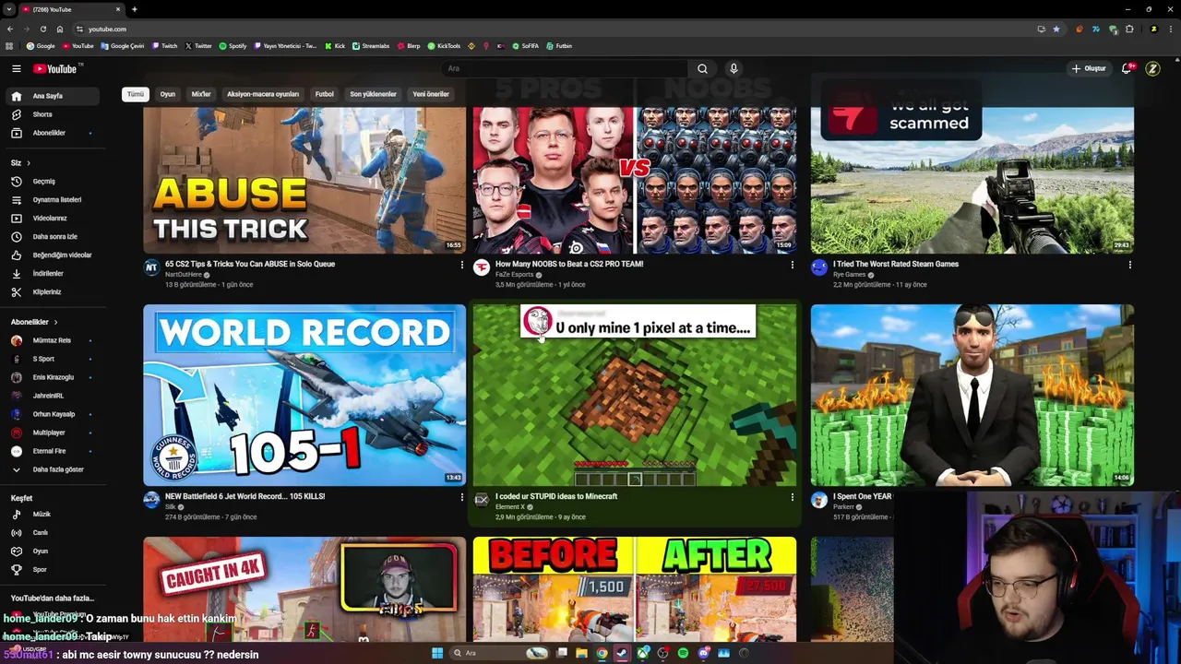This screenshot has height=664, width=1181.
Task: Open options for the Minecraft video
Action: coord(792,497)
